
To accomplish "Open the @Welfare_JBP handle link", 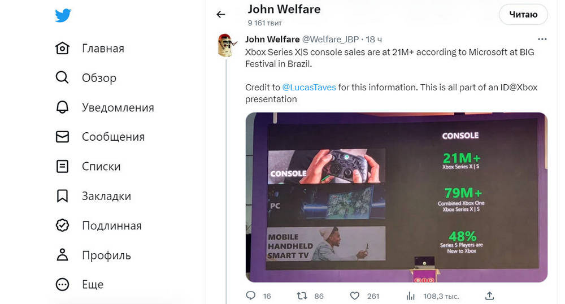I will coord(330,39).
